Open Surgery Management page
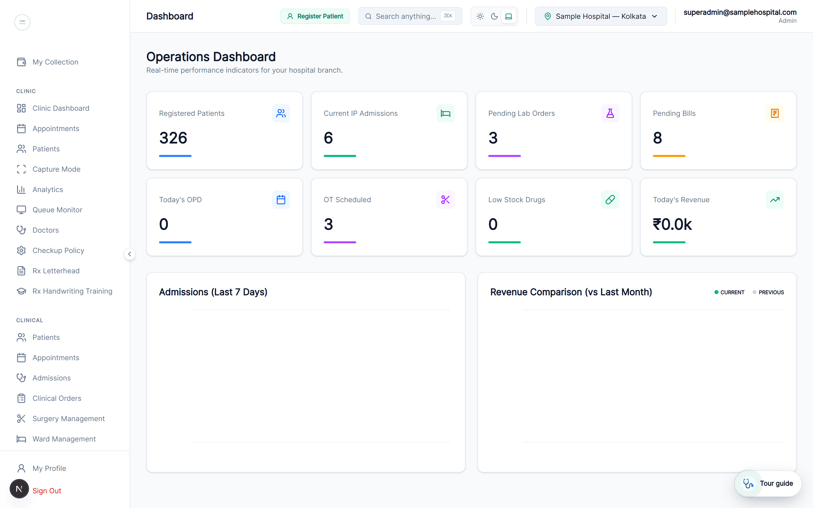This screenshot has width=813, height=508. pyautogui.click(x=65, y=419)
